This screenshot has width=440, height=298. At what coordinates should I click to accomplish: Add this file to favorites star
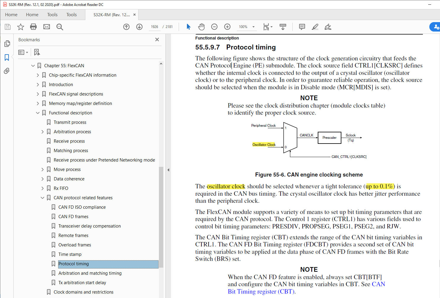coord(20,27)
